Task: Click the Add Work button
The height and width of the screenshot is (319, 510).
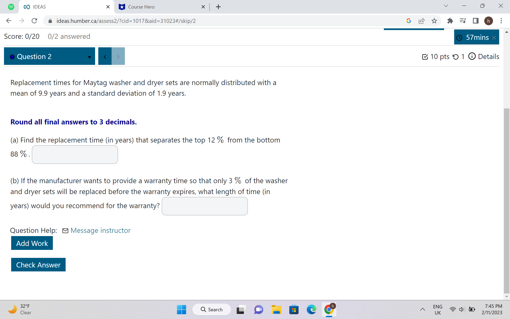Action: [32, 243]
